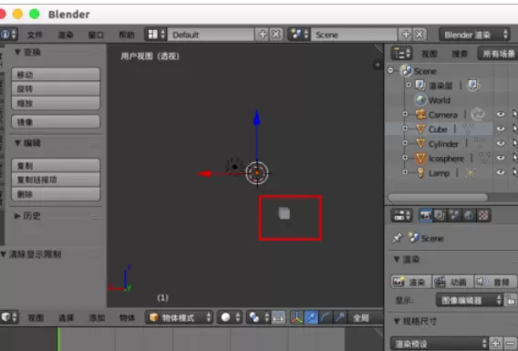This screenshot has width=518, height=351.
Task: Collapse the 编辑 panel
Action: [17, 142]
